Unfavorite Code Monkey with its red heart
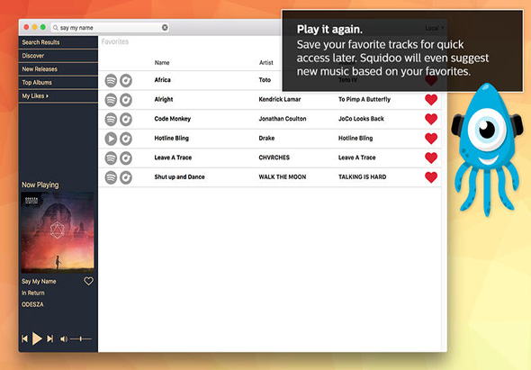 pos(431,119)
